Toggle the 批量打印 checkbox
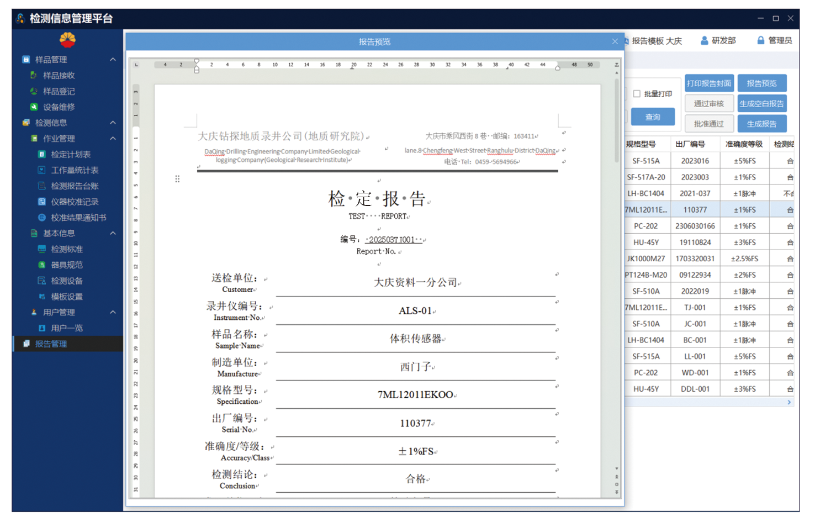The image size is (815, 522). point(637,94)
